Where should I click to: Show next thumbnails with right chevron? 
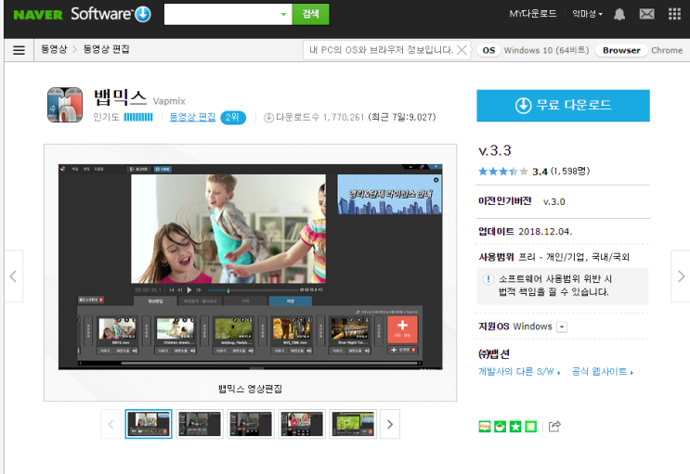[390, 424]
